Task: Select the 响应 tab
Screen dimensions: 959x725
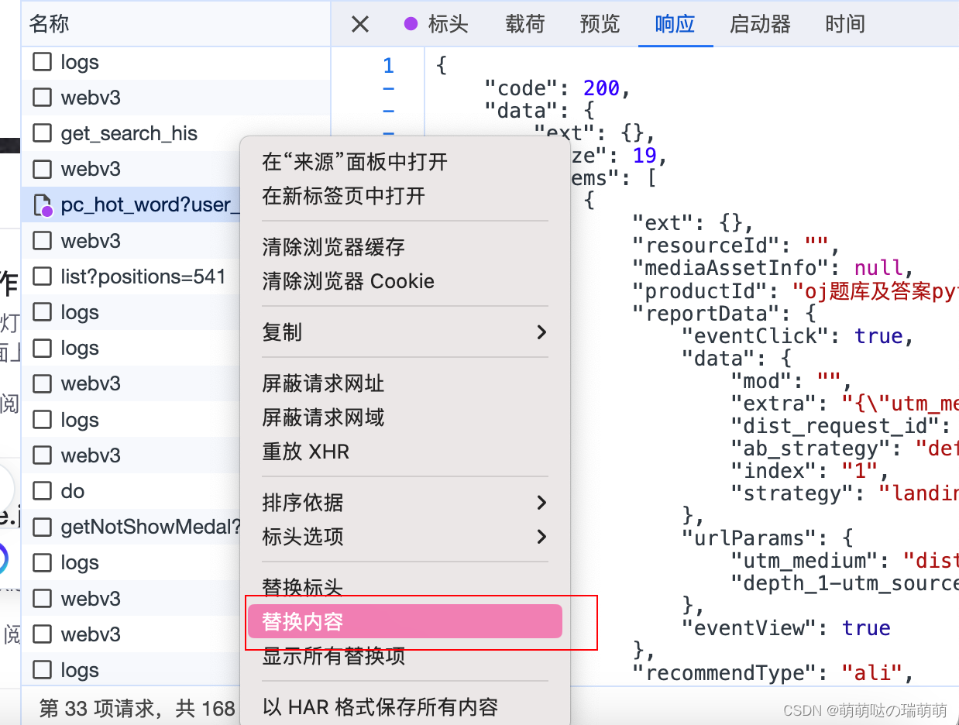Action: pos(675,24)
